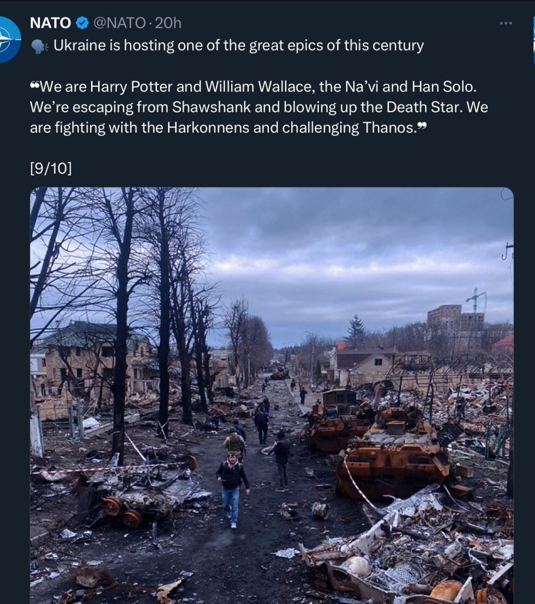
Task: Open the 20h timestamp permalink
Action: (x=168, y=23)
